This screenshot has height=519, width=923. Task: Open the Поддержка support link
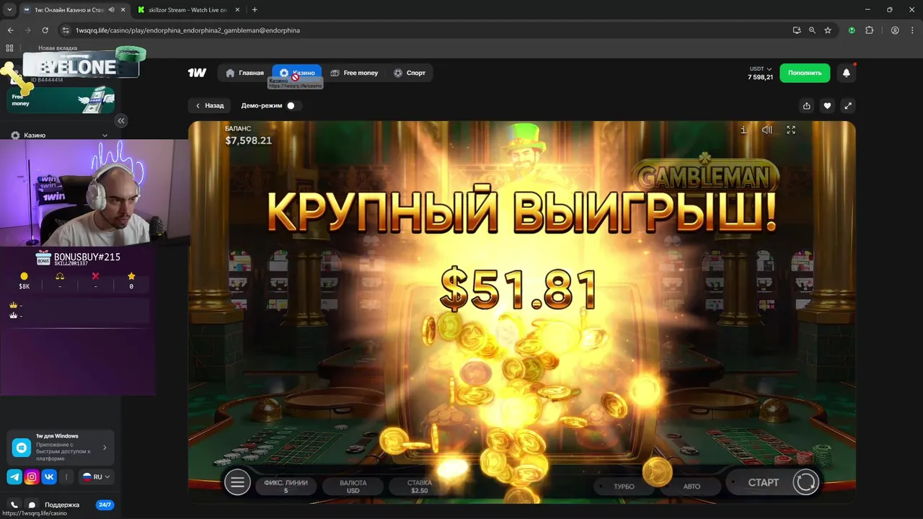pos(62,505)
